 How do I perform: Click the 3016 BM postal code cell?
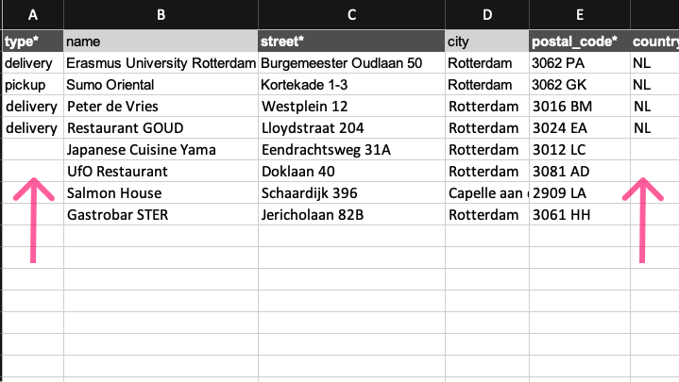click(x=580, y=107)
